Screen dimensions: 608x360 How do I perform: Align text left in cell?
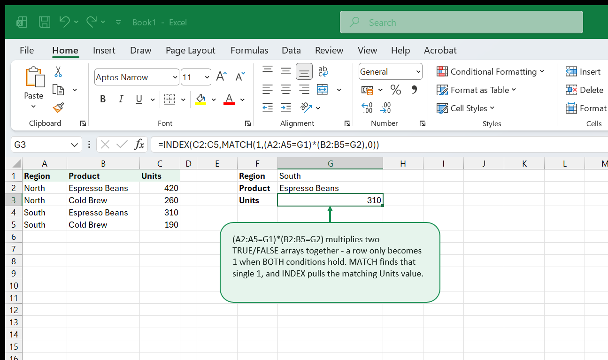pyautogui.click(x=268, y=89)
